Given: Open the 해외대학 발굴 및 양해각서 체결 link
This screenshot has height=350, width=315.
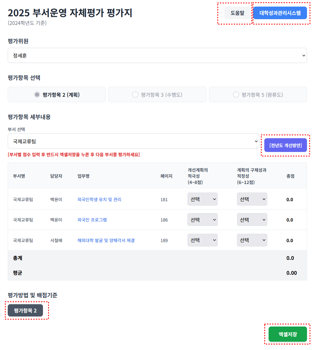Looking at the screenshot, I should (x=106, y=240).
